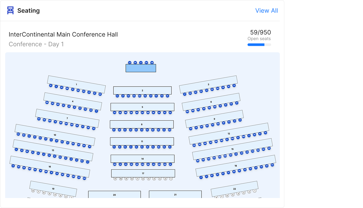Select seat WC at table 8

point(169,130)
